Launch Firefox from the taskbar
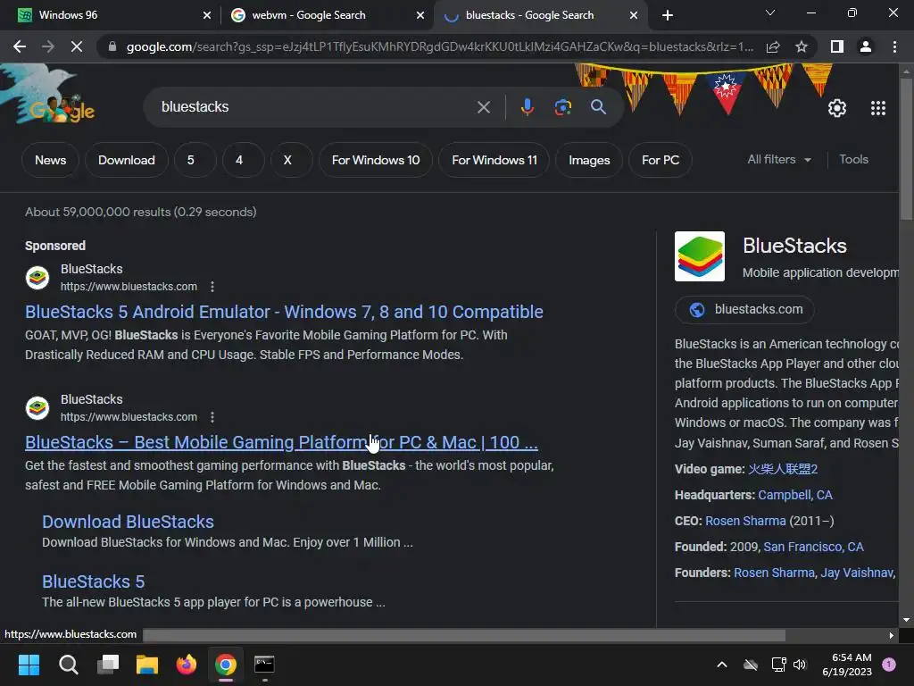Viewport: 914px width, 686px height. point(187,665)
